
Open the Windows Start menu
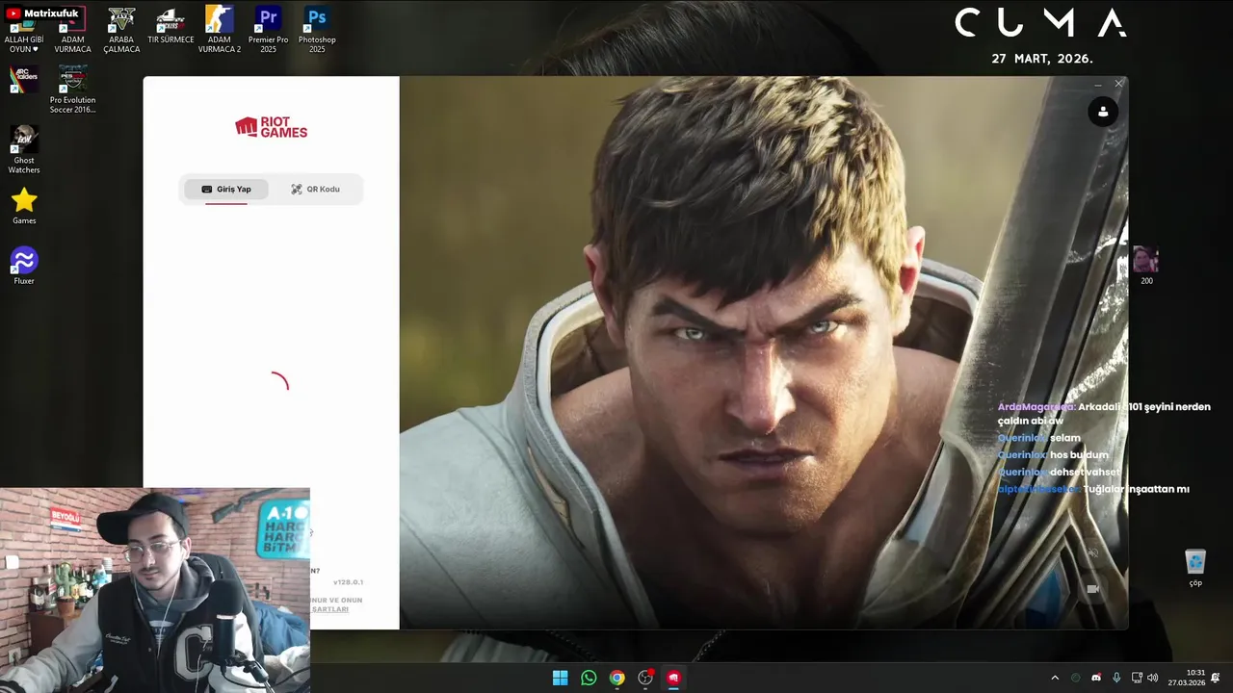(560, 678)
